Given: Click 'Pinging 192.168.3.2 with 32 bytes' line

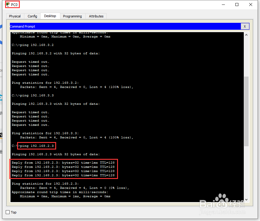Looking at the screenshot, I should click(x=56, y=53).
